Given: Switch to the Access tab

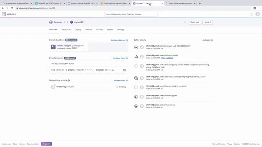Looking at the screenshot, I should pos(110,29).
